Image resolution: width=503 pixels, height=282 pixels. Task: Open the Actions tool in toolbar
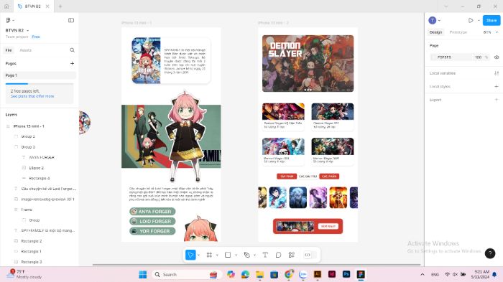pos(291,255)
